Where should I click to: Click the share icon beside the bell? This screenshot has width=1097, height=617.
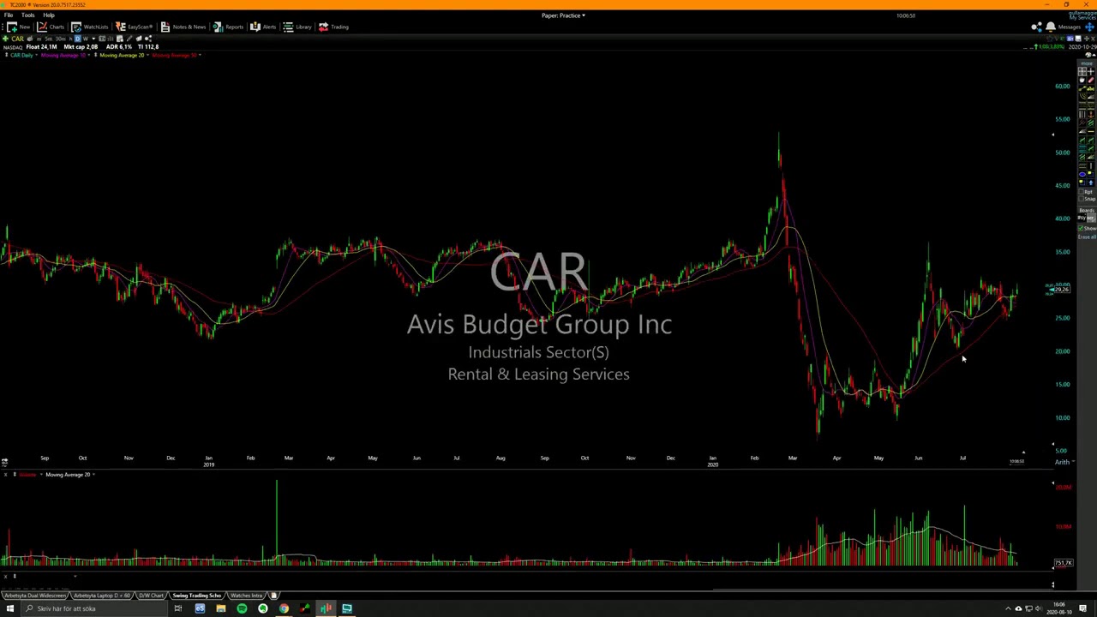[x=1036, y=27]
